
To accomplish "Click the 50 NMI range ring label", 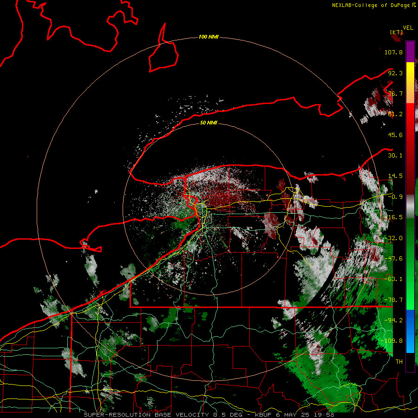I will coord(209,123).
